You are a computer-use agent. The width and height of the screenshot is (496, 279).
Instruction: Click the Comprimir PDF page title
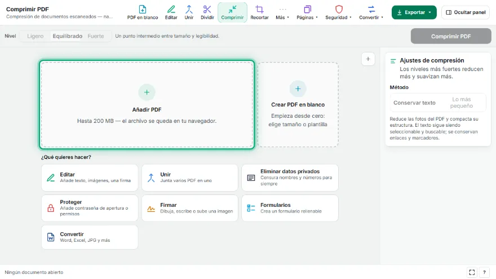(28, 9)
